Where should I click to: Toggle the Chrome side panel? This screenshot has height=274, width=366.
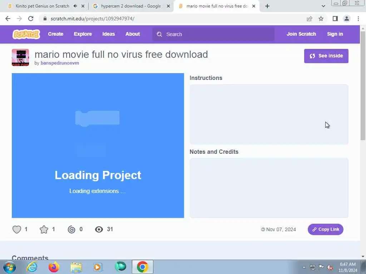point(335,19)
